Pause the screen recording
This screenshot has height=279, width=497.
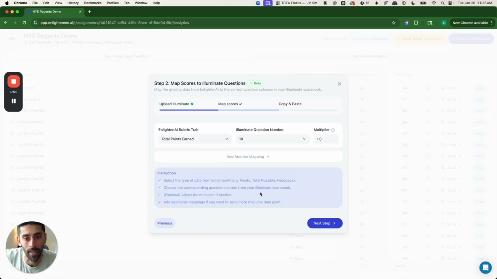coord(14,101)
